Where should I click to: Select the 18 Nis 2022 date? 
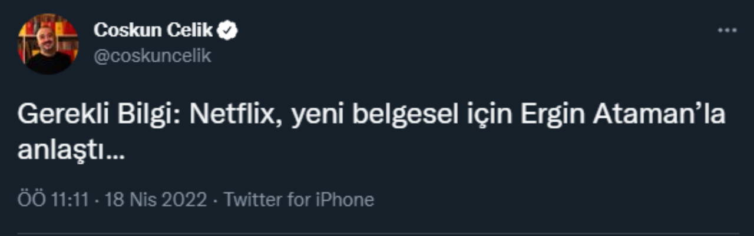tap(156, 200)
